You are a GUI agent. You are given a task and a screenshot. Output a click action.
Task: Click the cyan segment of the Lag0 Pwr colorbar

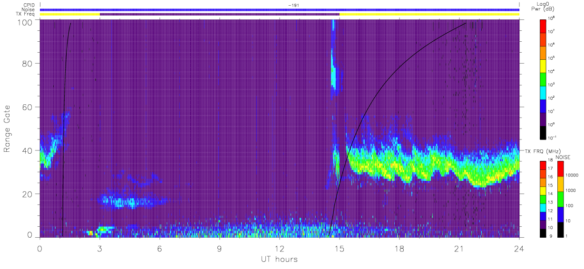click(544, 92)
